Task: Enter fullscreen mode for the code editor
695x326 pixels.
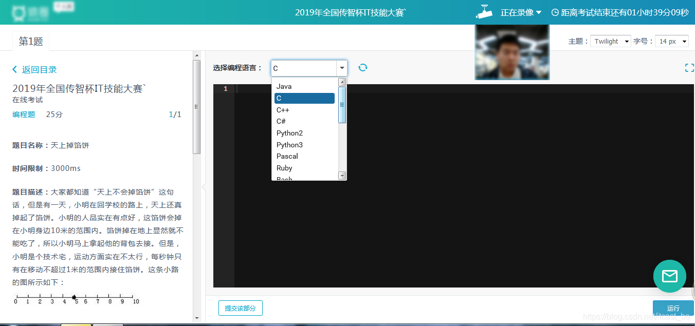Action: pos(689,67)
